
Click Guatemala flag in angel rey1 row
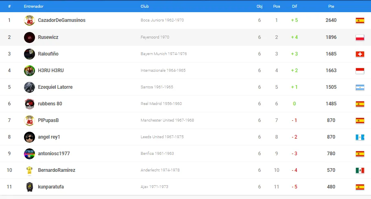point(360,137)
